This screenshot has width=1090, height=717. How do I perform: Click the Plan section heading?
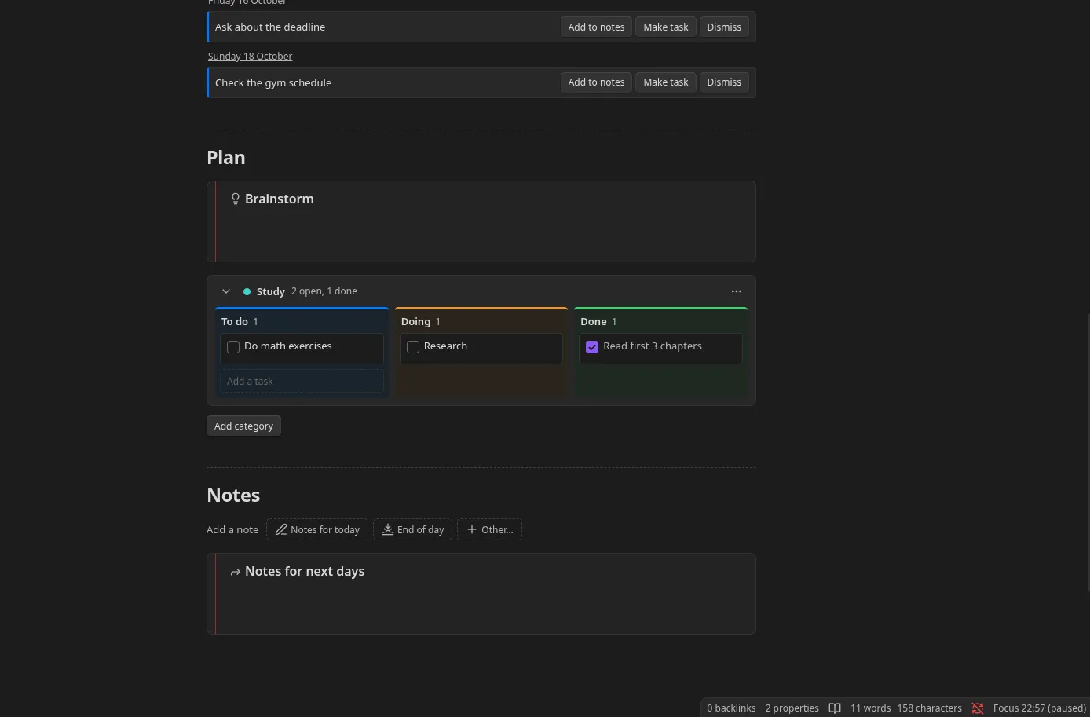click(x=226, y=158)
